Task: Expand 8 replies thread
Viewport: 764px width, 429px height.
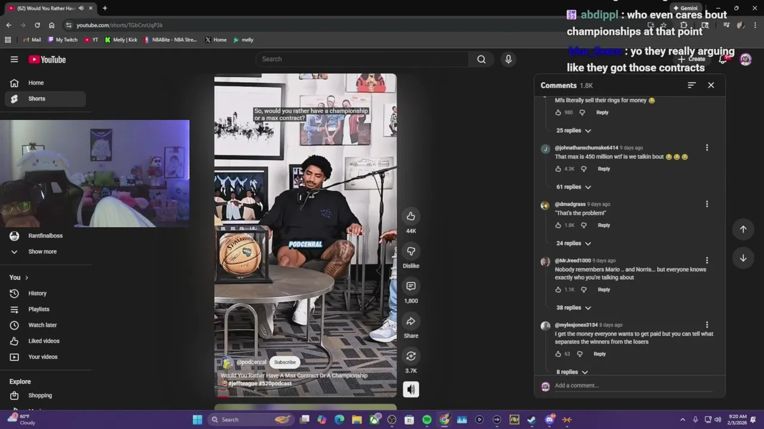Action: [572, 372]
